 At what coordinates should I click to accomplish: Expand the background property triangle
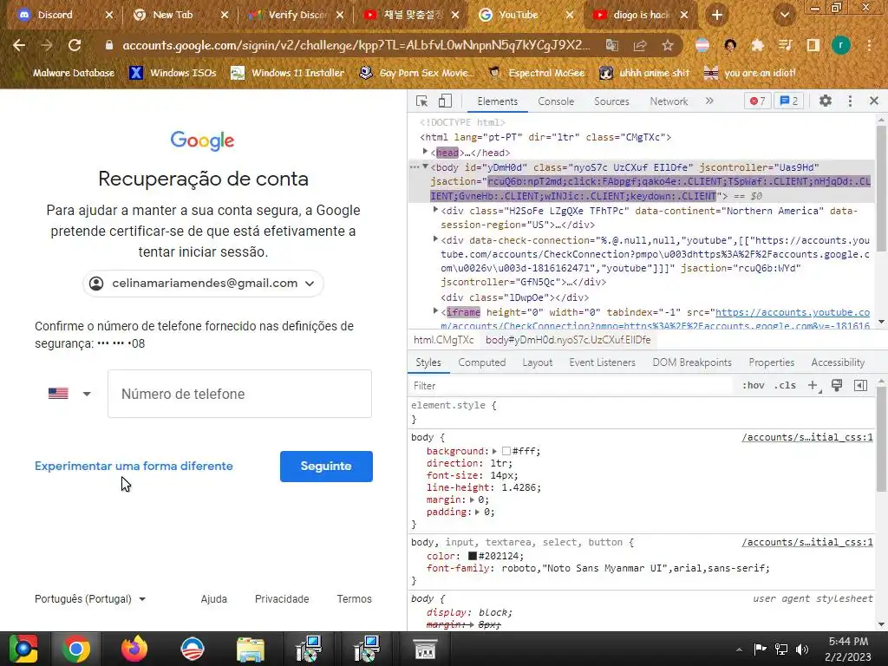(x=494, y=451)
